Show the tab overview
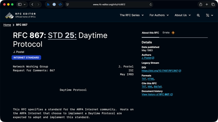218x122 pixels. pos(213,4)
